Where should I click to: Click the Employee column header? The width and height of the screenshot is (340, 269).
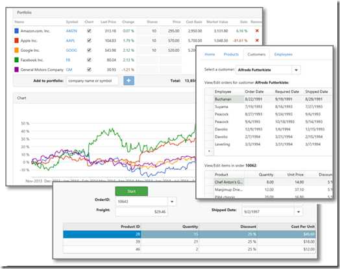coord(229,91)
